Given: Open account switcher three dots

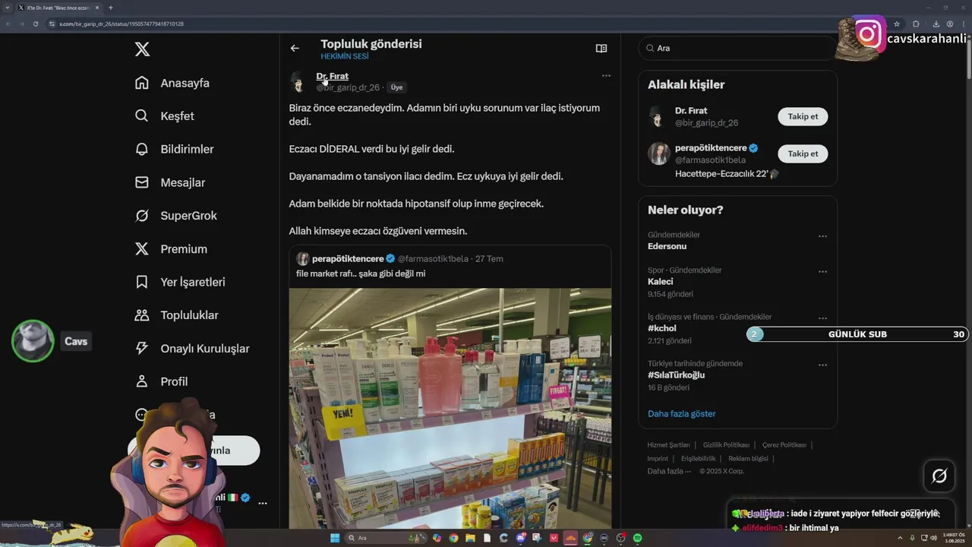Looking at the screenshot, I should click(263, 503).
